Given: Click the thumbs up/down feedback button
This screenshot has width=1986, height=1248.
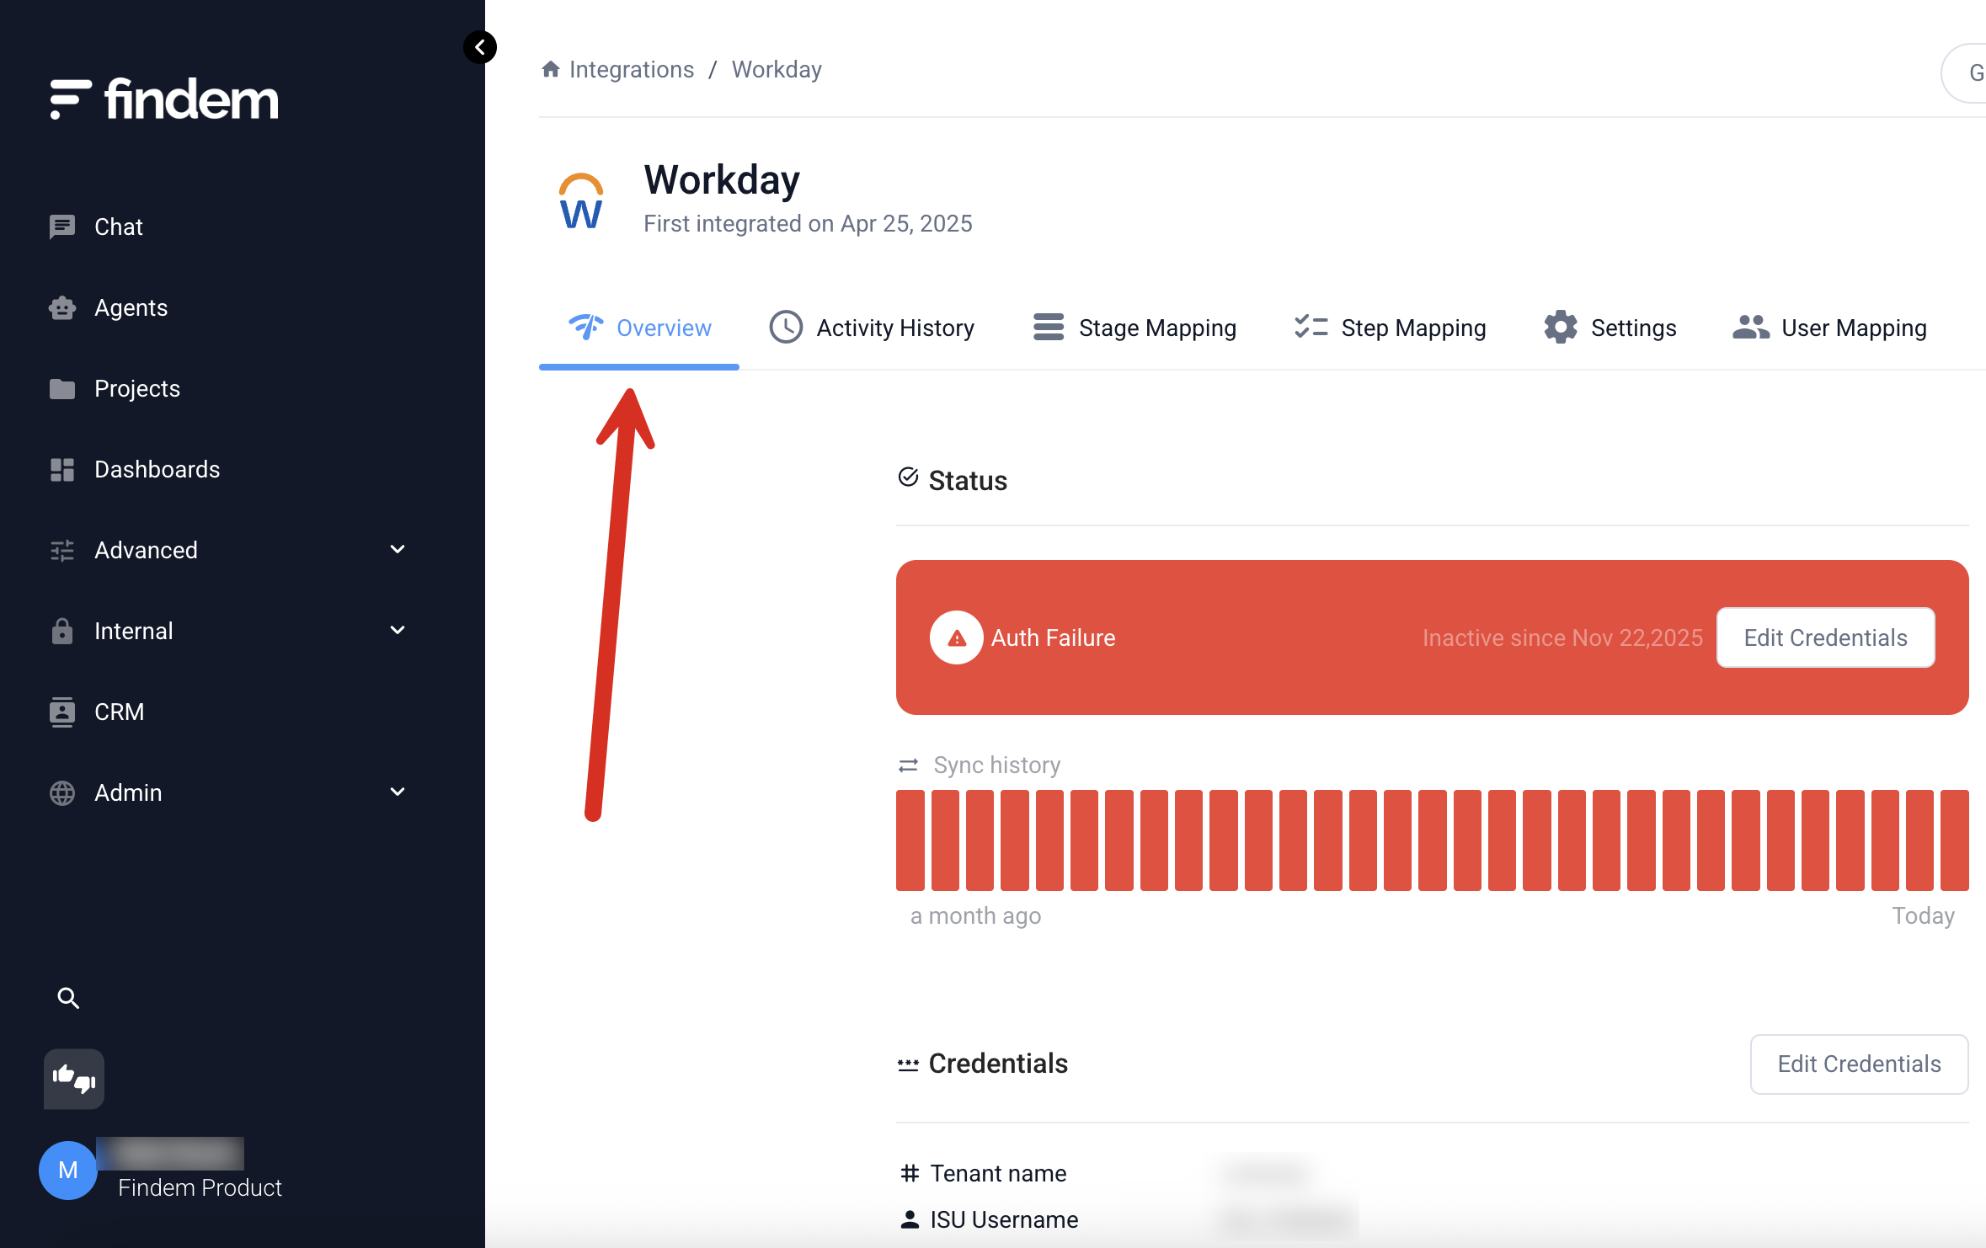Looking at the screenshot, I should (74, 1079).
